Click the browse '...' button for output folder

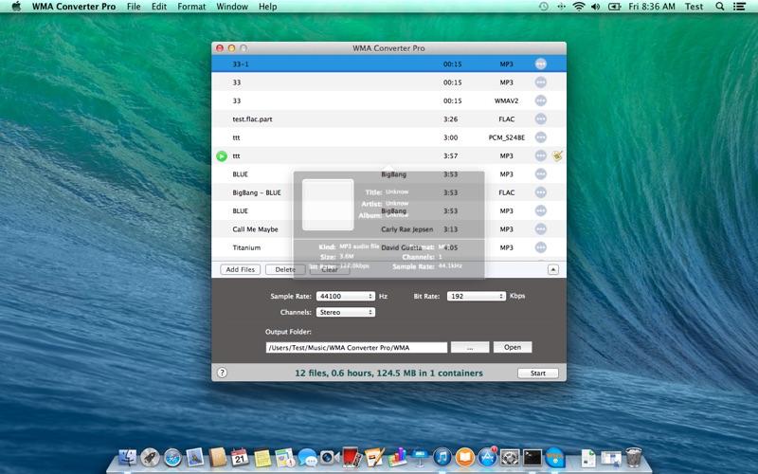pos(470,347)
